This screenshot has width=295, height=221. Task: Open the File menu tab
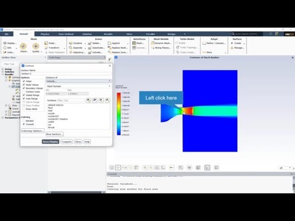(7, 34)
